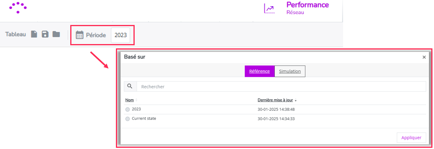434x149 pixels.
Task: Switch to the Référence tab
Action: pyautogui.click(x=260, y=71)
